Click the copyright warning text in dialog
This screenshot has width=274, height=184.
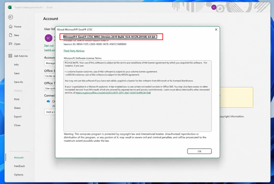click(x=135, y=137)
